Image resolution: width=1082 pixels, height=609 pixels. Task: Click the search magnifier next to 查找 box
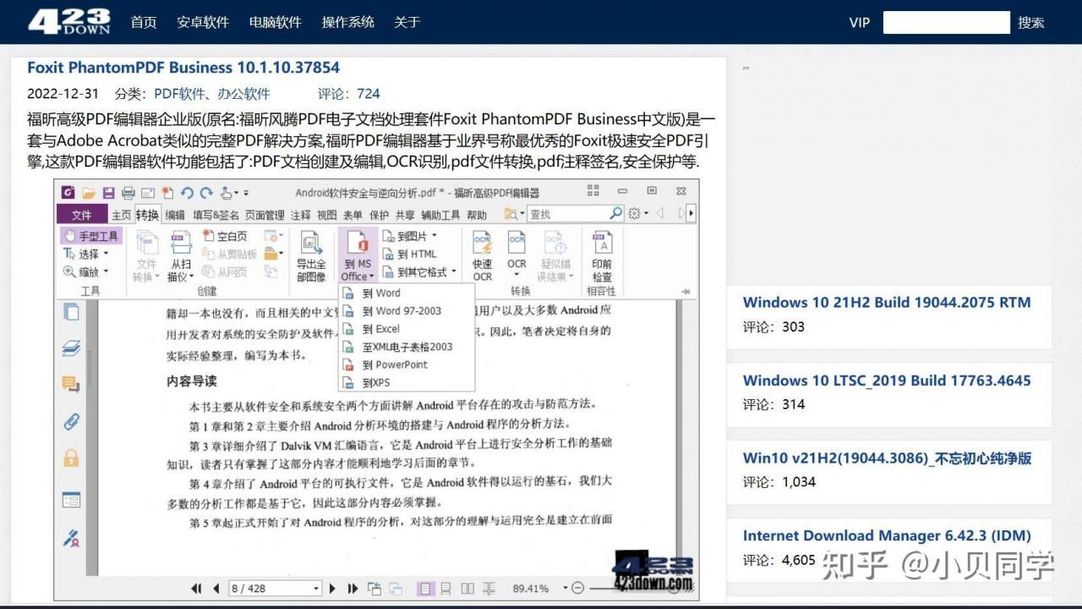pos(615,214)
